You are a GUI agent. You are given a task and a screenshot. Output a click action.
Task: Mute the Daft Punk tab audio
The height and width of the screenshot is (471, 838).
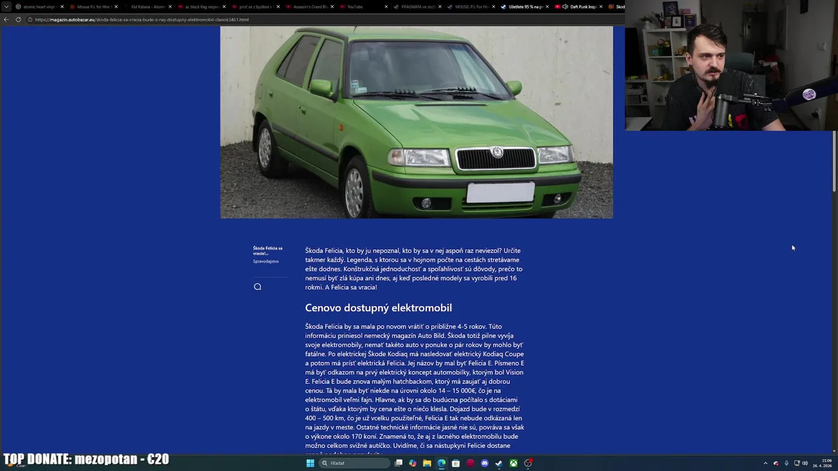(565, 7)
